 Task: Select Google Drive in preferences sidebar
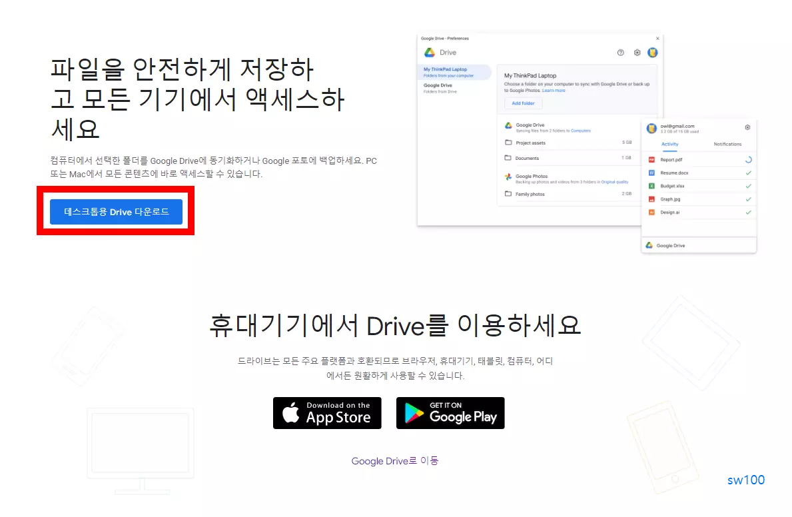(438, 85)
